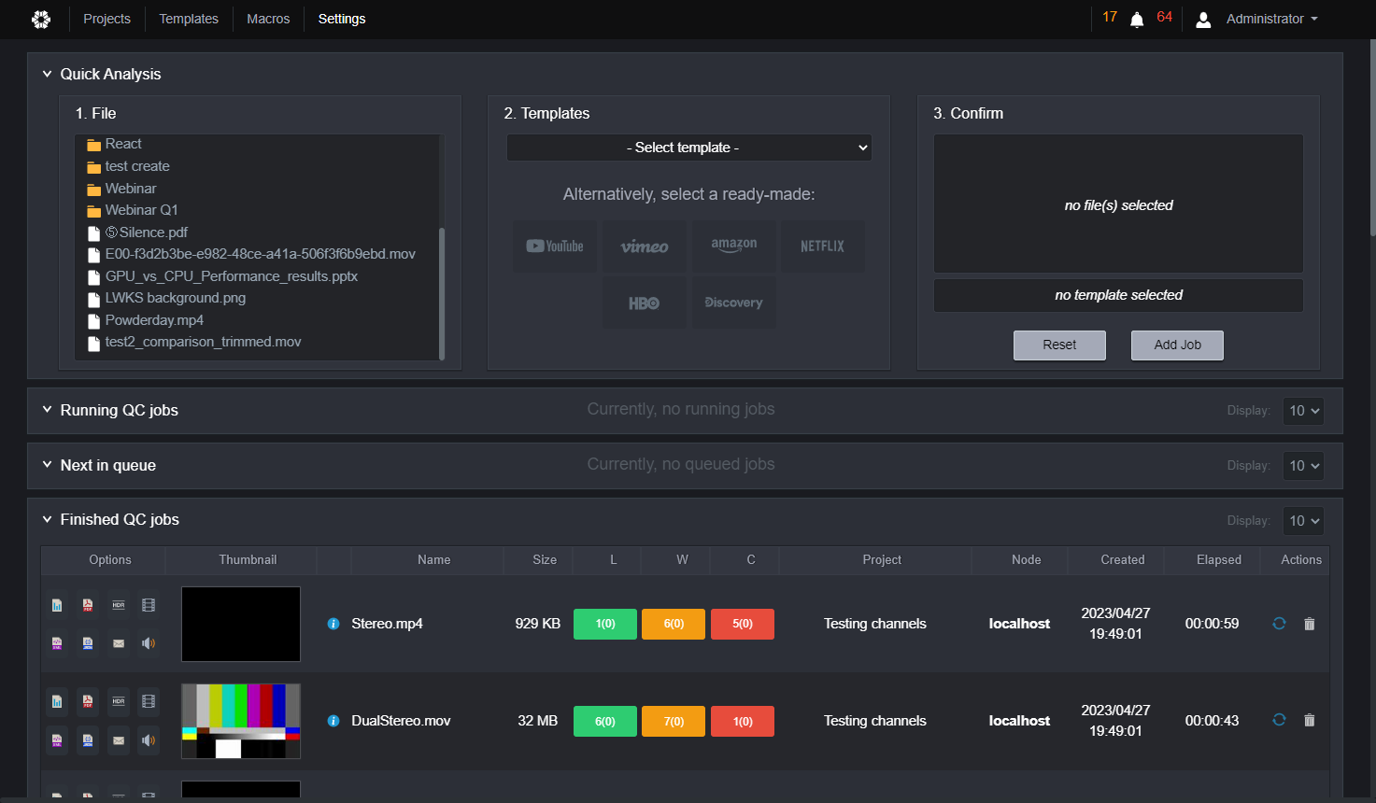Open the filmstrip view for Stereo.mp4

pos(149,605)
